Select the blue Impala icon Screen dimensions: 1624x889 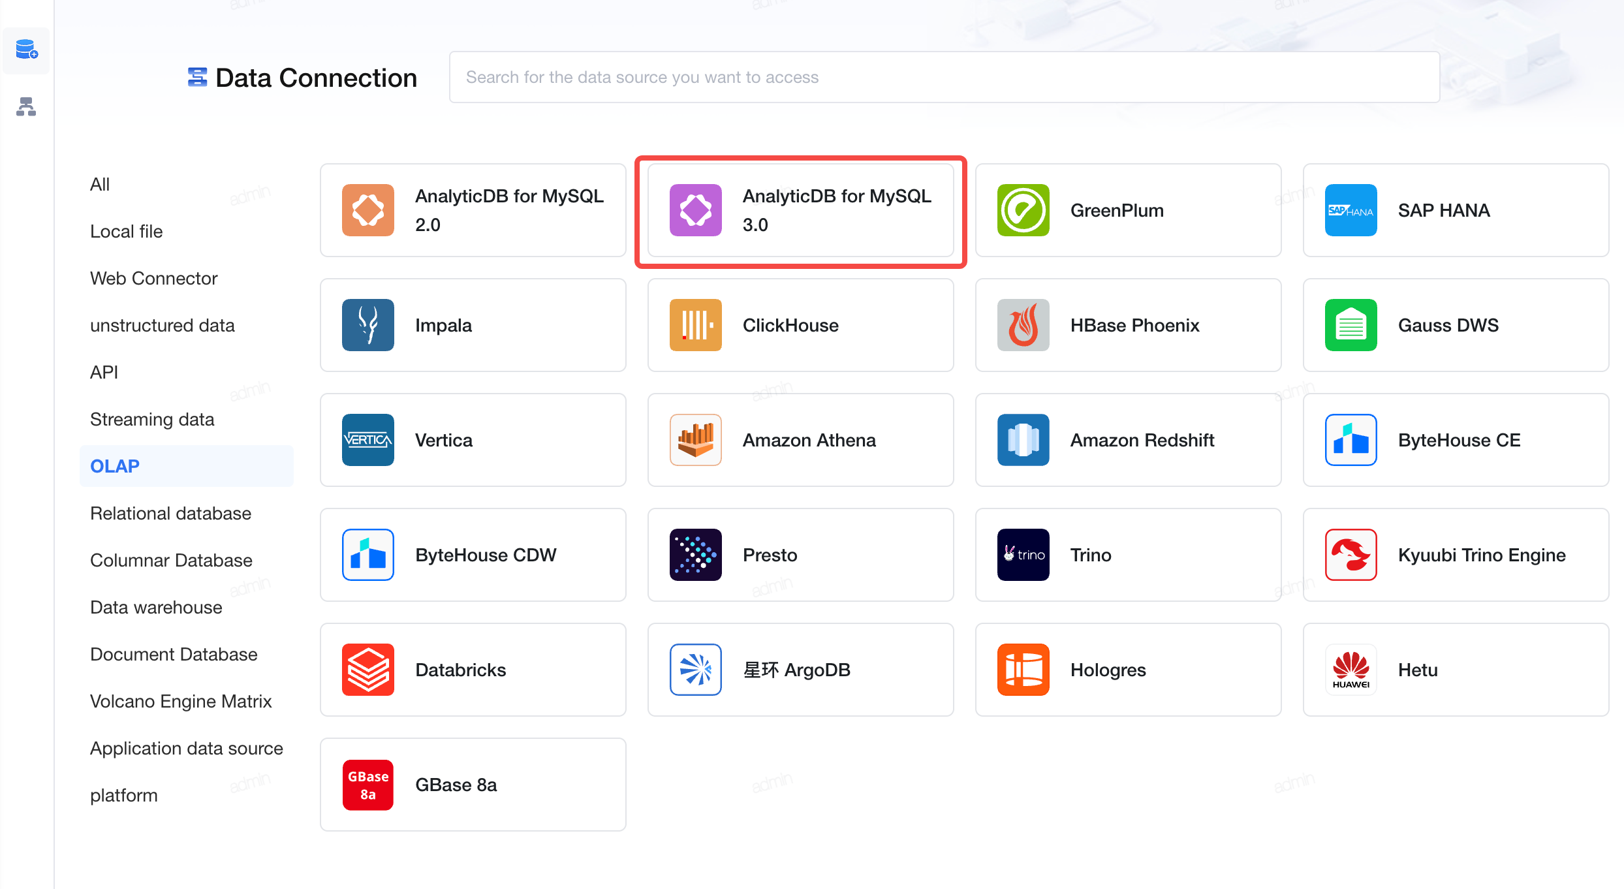(368, 325)
